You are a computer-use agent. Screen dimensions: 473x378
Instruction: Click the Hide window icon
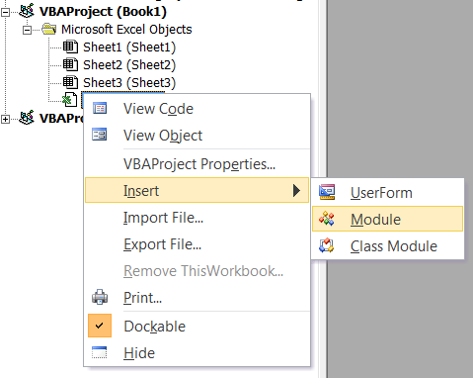click(100, 352)
